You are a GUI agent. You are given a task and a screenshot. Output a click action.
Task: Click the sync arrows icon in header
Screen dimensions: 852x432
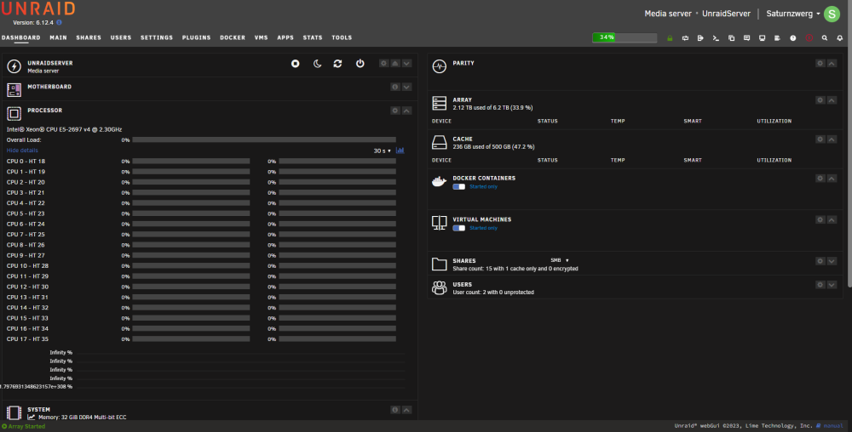pos(685,38)
